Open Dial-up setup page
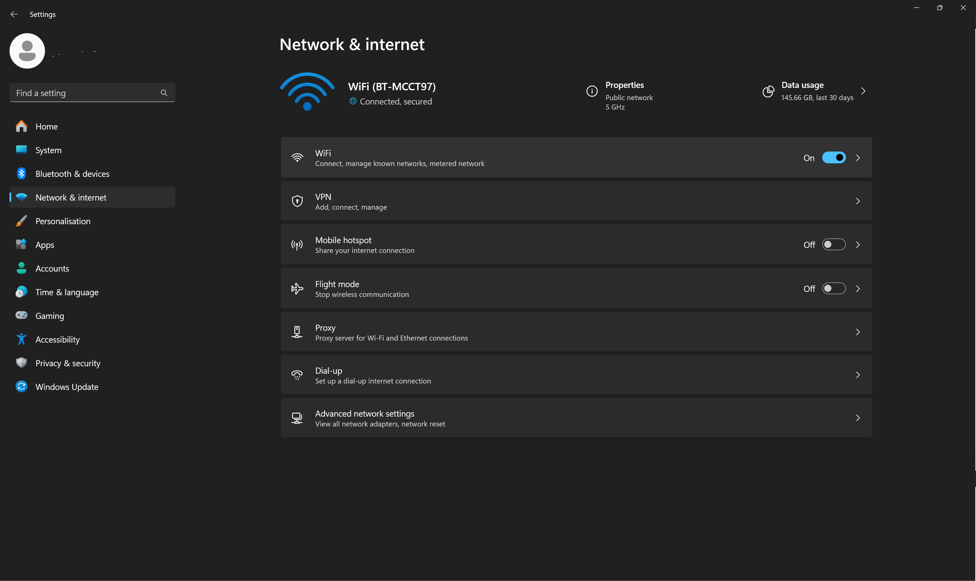 click(x=857, y=375)
